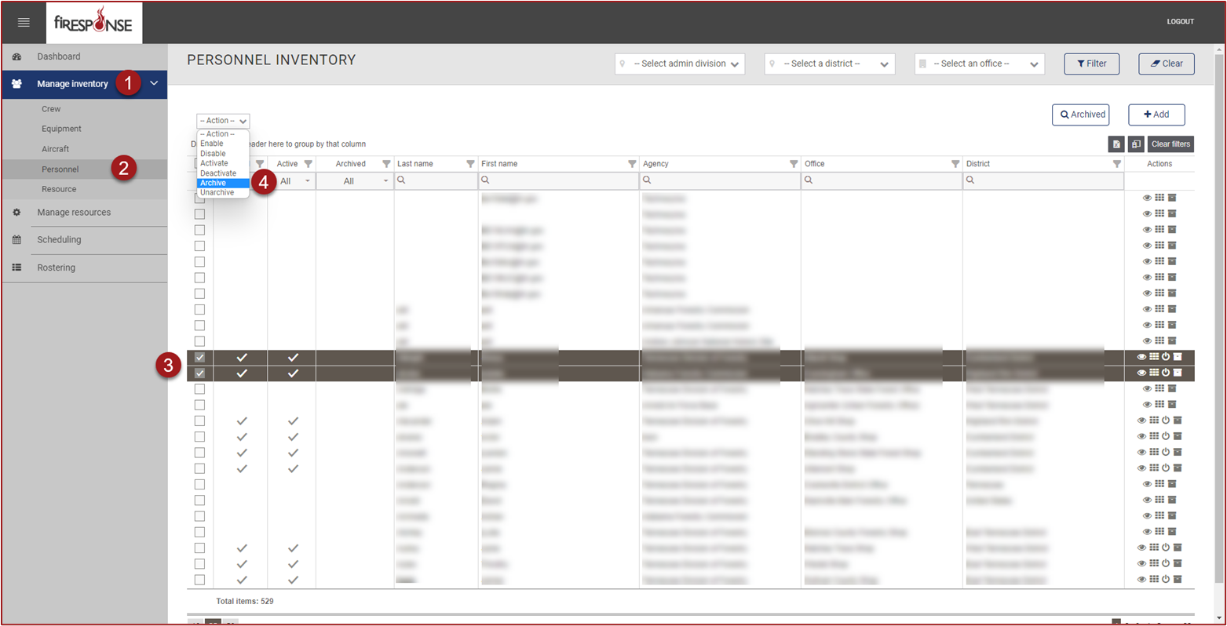
Task: Select Personnel in the sidebar submenu
Action: click(x=60, y=169)
